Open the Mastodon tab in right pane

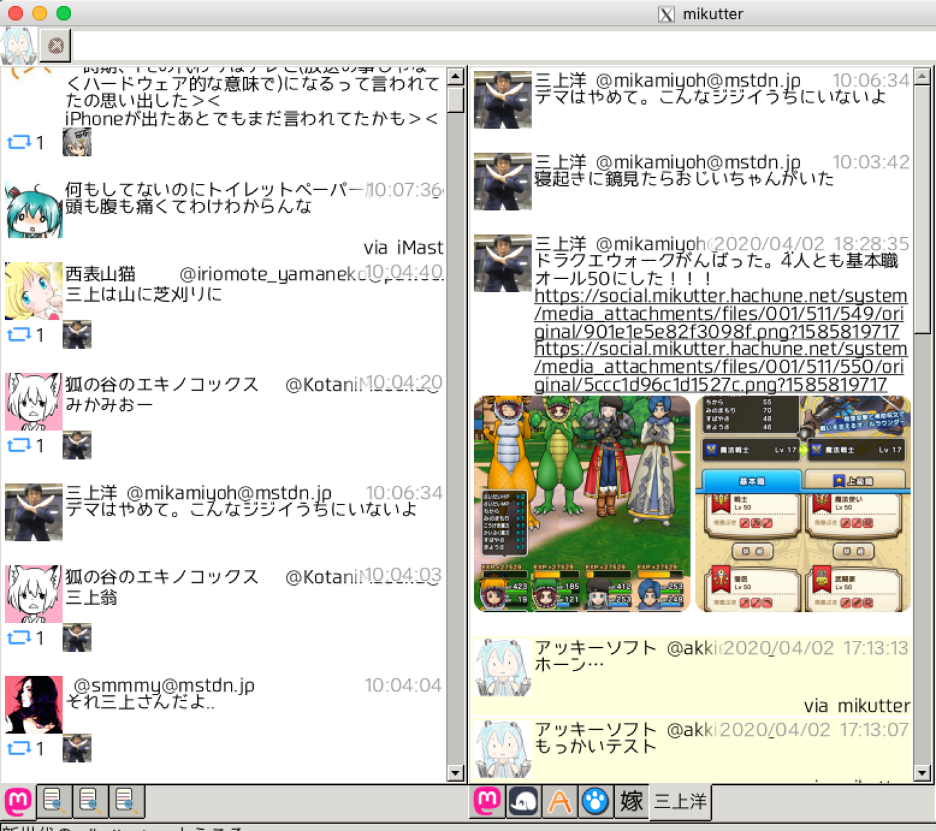click(488, 801)
